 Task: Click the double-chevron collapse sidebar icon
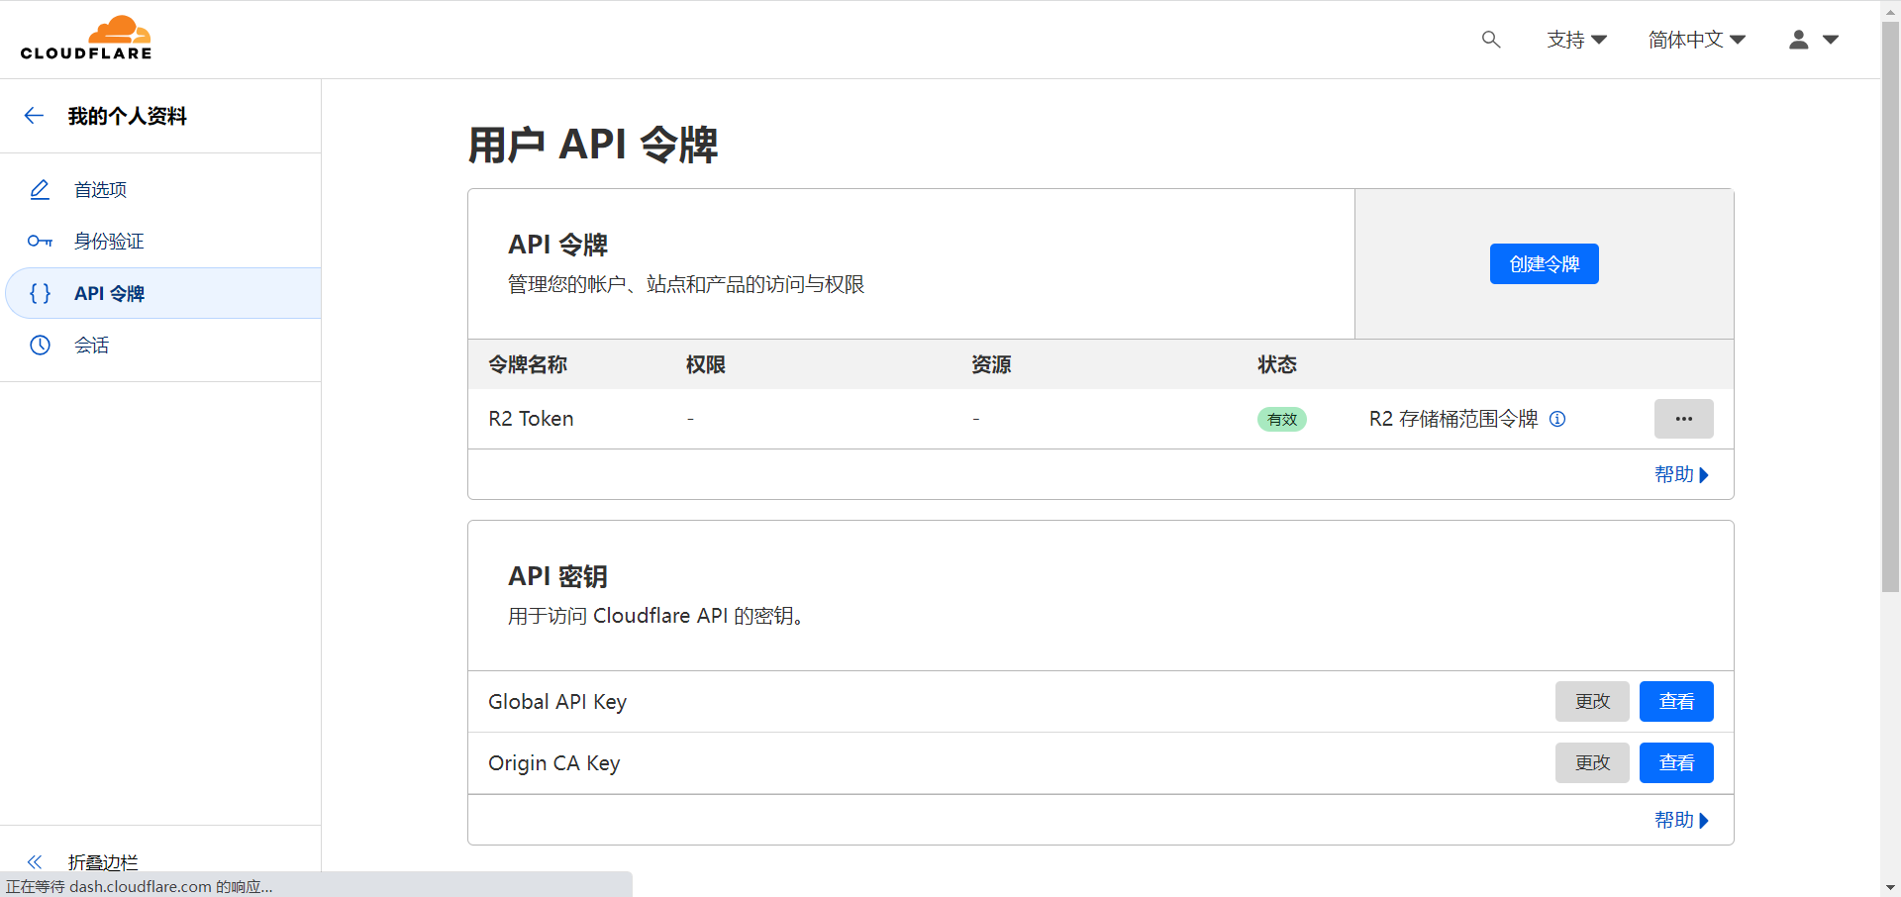35,861
